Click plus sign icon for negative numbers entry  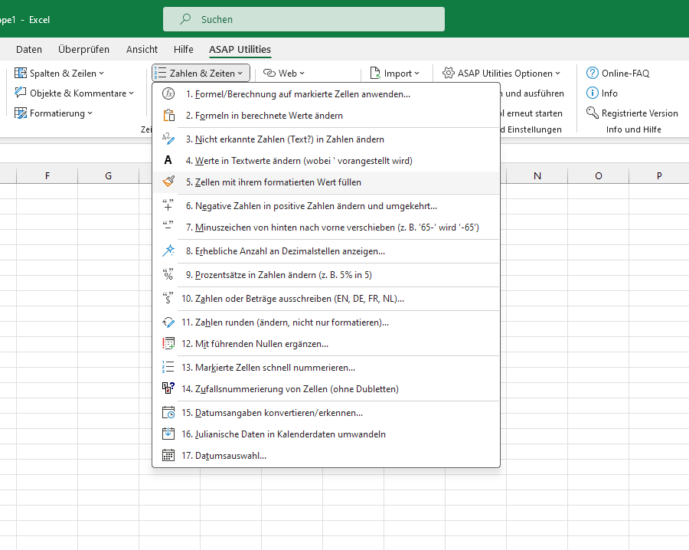[168, 205]
